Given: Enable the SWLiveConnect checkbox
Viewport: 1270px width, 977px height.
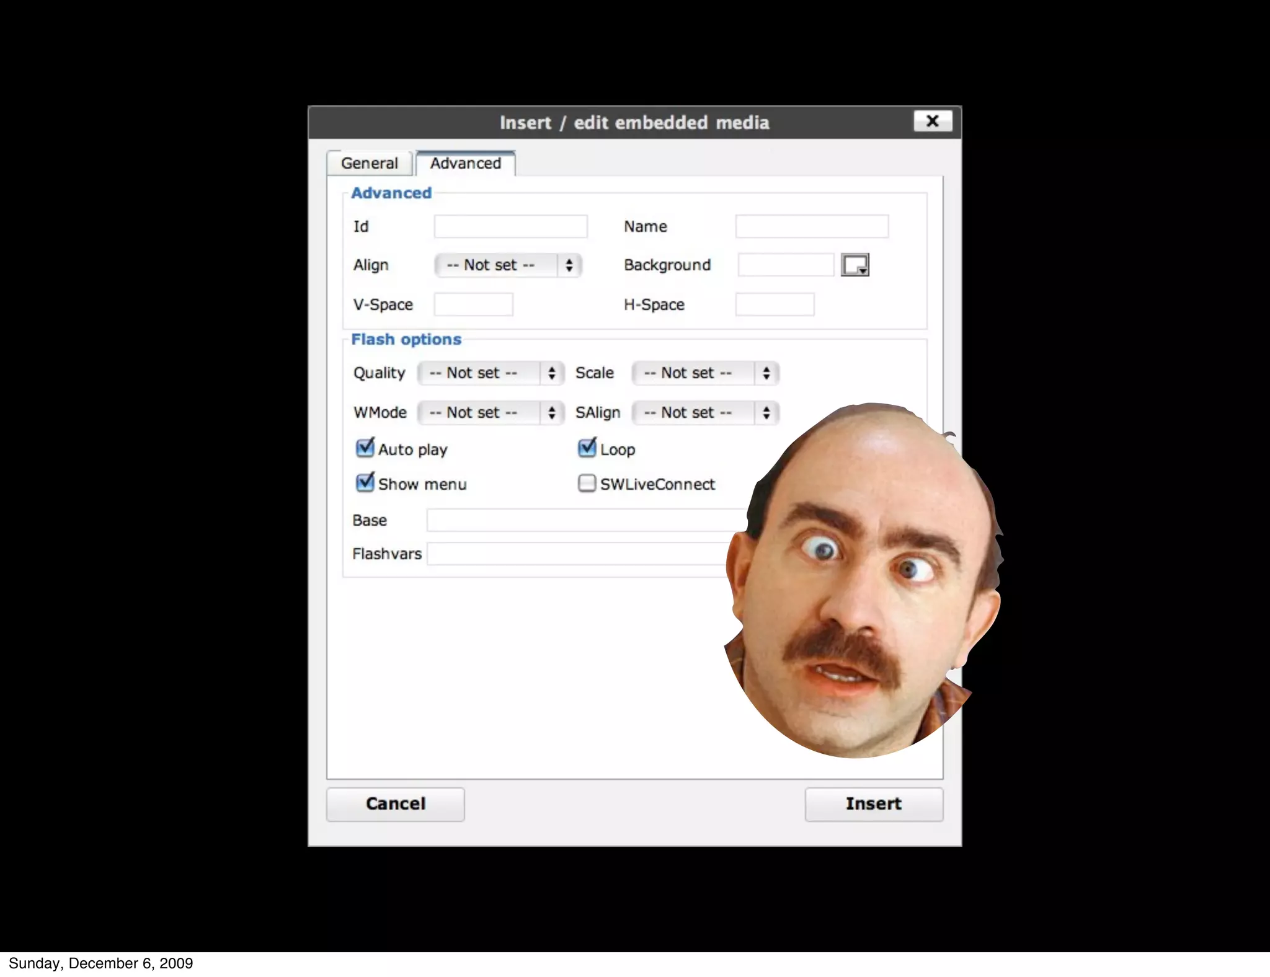Looking at the screenshot, I should click(587, 483).
